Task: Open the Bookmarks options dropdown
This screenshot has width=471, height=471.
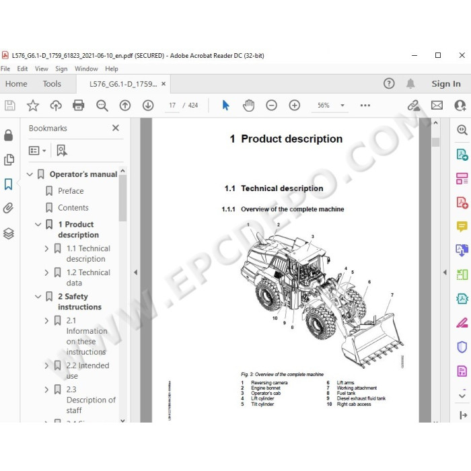Action: 37,150
